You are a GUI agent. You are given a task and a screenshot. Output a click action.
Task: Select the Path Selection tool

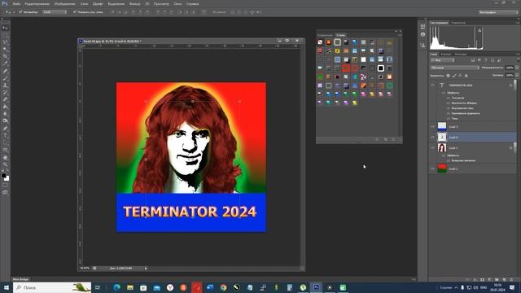5,143
